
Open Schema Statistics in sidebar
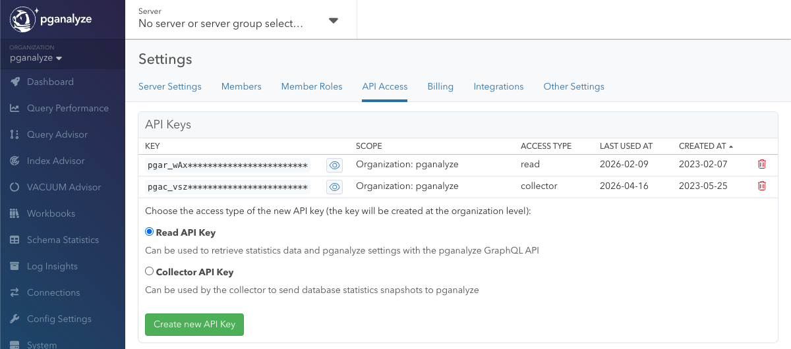pyautogui.click(x=63, y=240)
